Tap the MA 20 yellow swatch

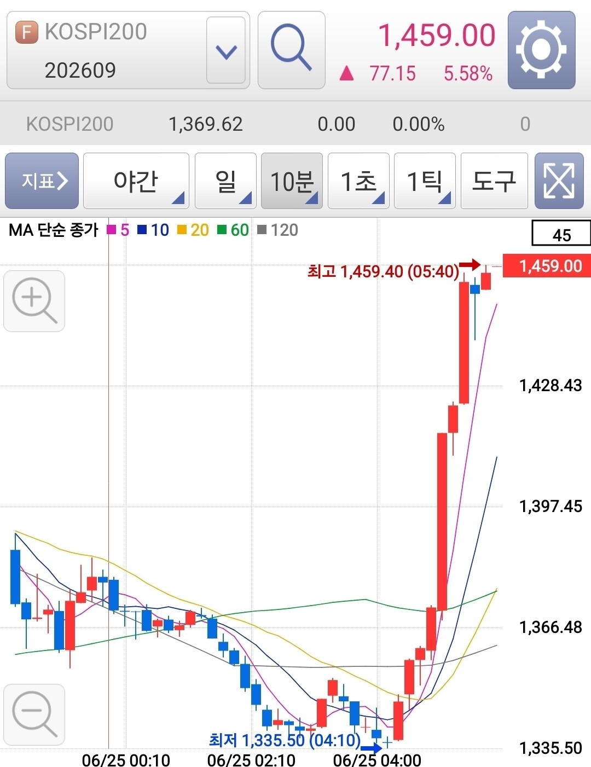pyautogui.click(x=182, y=230)
